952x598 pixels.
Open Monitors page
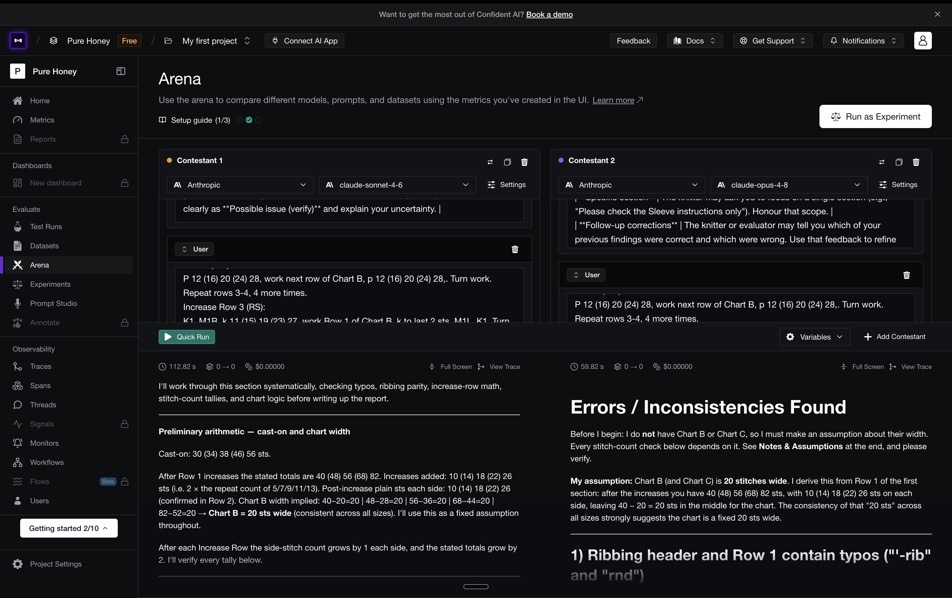click(x=69, y=443)
